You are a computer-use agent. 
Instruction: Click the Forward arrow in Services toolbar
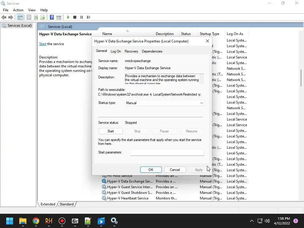click(x=11, y=17)
